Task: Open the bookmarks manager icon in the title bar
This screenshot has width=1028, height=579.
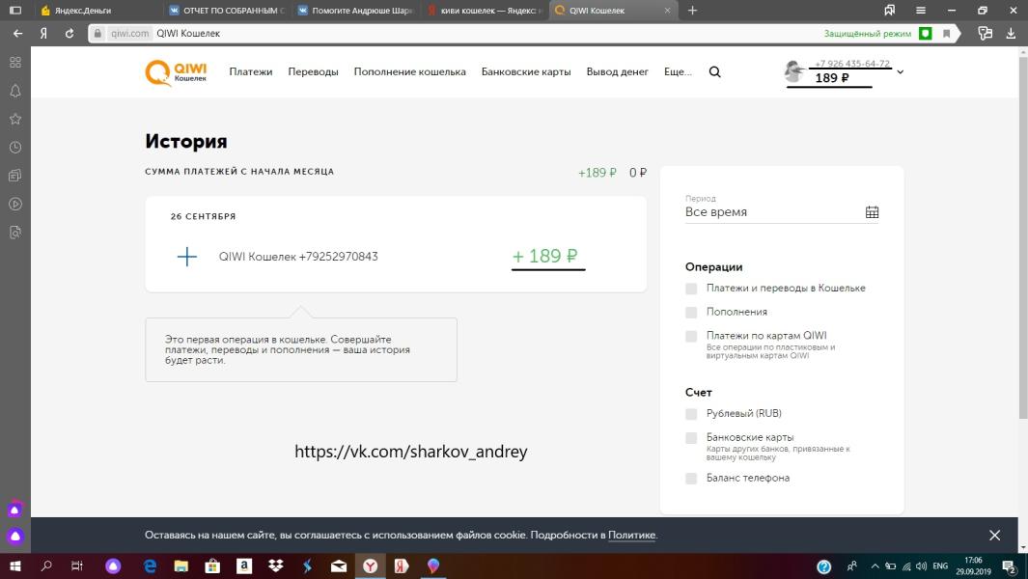Action: click(890, 11)
